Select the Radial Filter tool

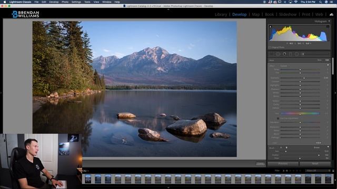[296, 54]
